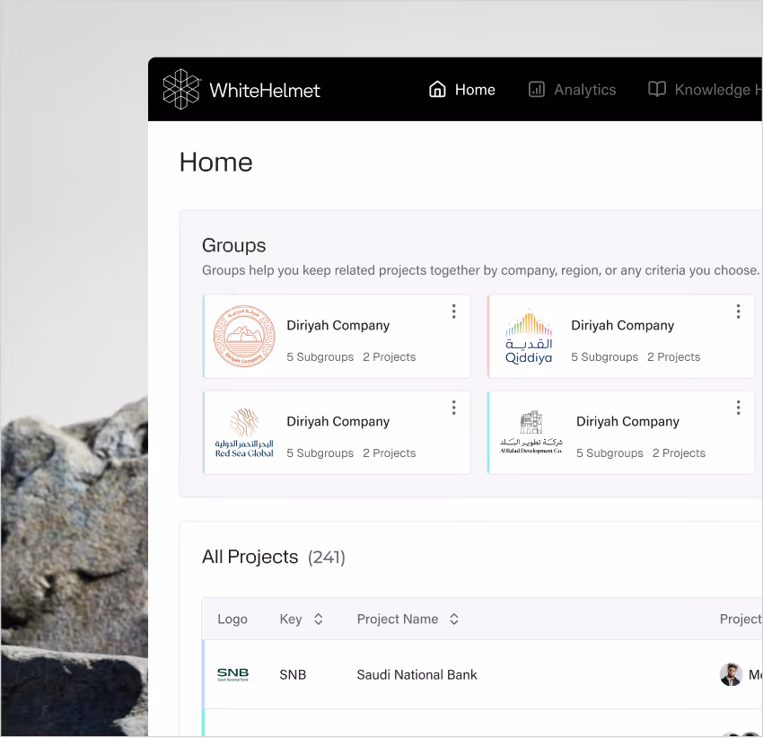This screenshot has height=738, width=763.
Task: Click the (241) project count
Action: click(x=326, y=558)
